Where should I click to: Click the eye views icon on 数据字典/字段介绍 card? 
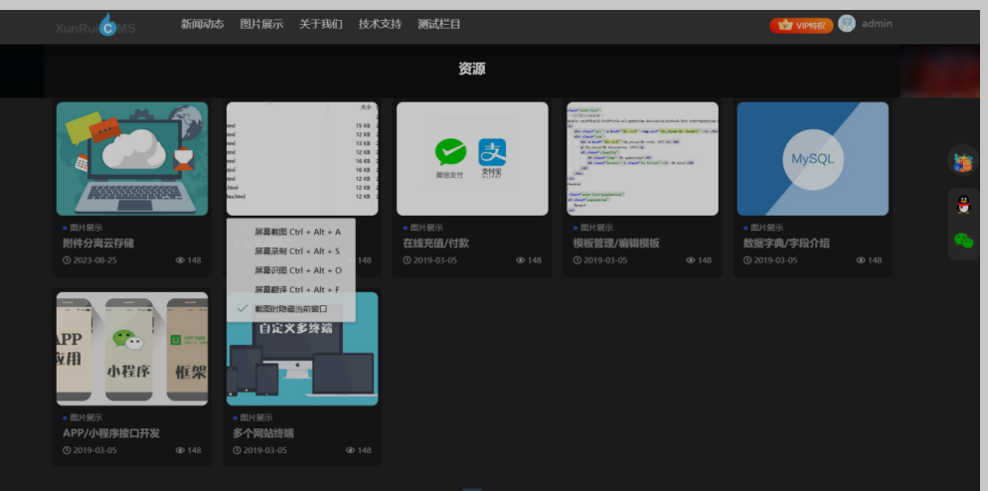[862, 260]
